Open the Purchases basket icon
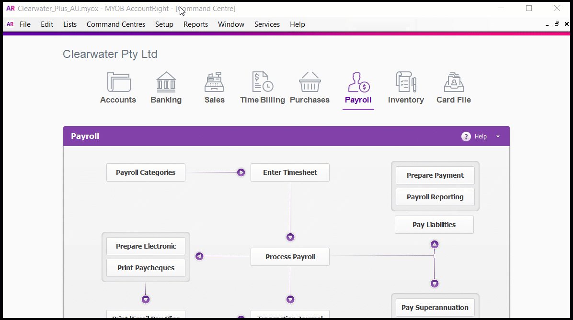The image size is (573, 320). (x=309, y=81)
